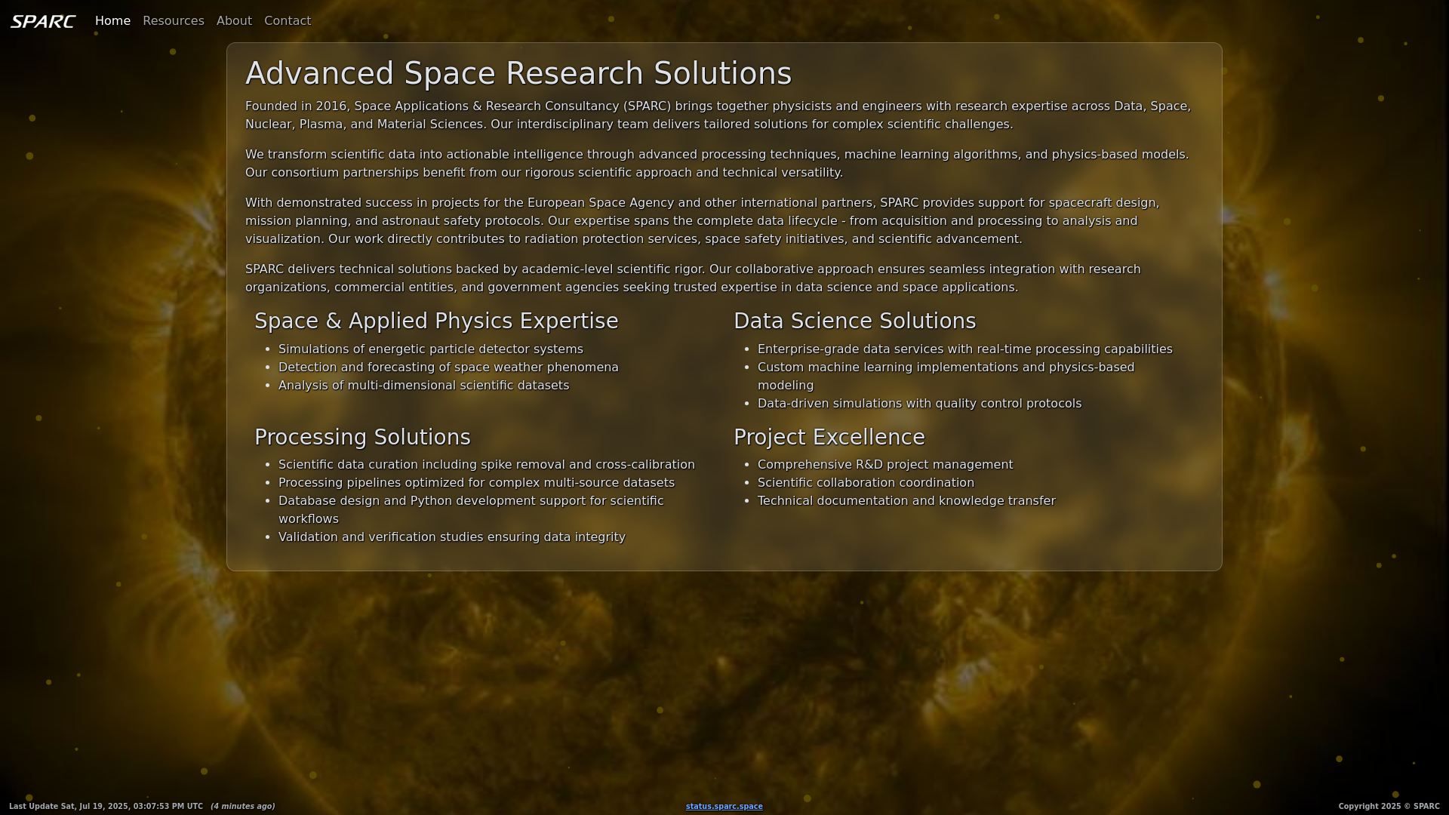Click 'Scientific data curation' bullet
Image resolution: width=1449 pixels, height=815 pixels.
tap(487, 464)
